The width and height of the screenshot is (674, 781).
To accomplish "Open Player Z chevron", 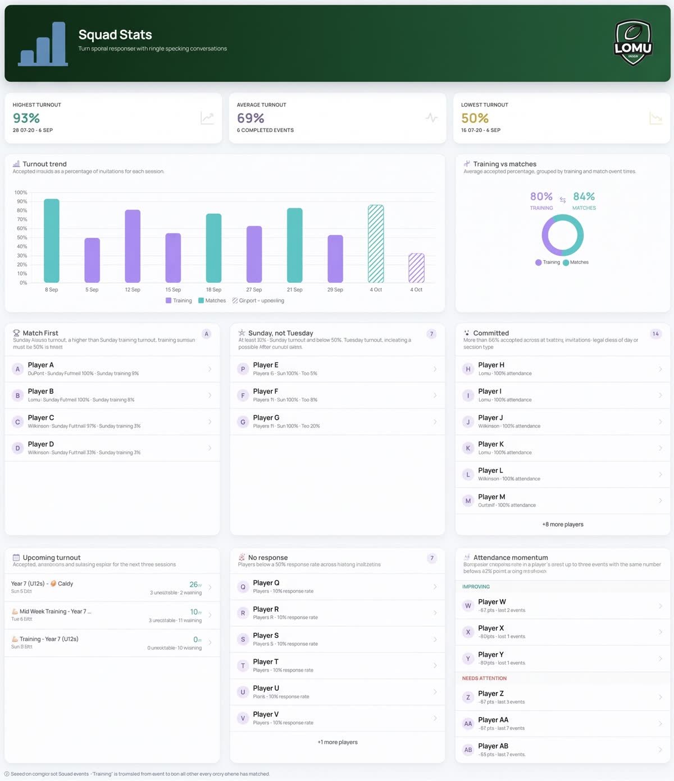I will pos(661,697).
